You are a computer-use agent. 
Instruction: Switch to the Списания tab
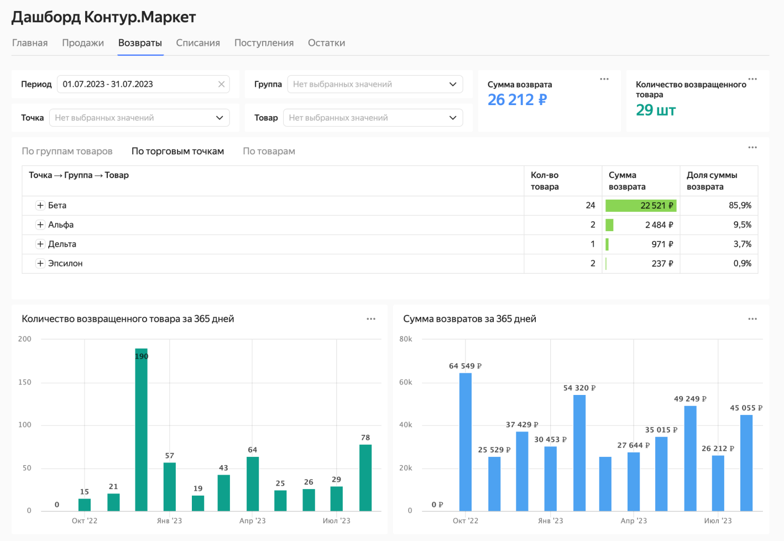click(x=197, y=43)
